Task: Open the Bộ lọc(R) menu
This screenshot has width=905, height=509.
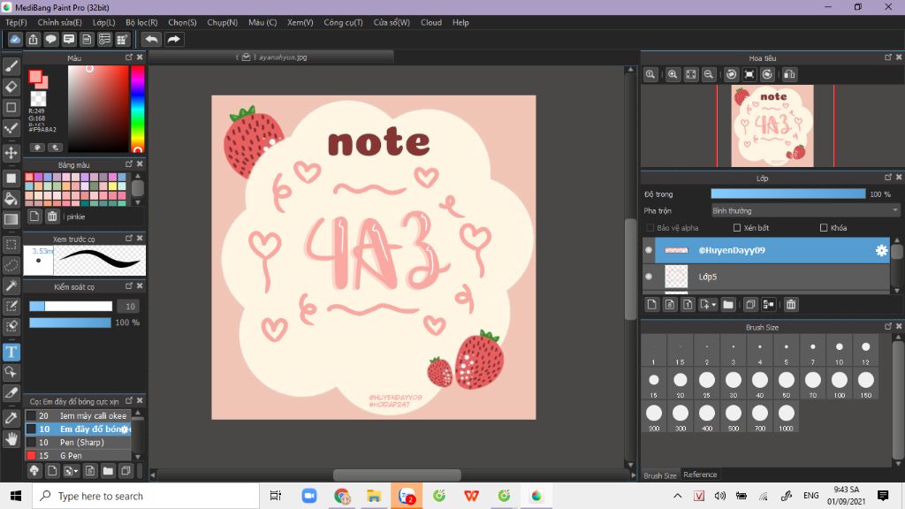Action: pyautogui.click(x=141, y=22)
